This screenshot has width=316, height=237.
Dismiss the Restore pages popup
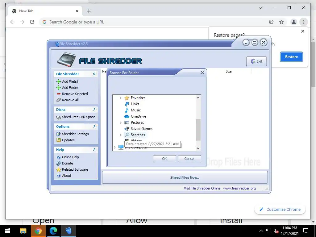pos(302,31)
